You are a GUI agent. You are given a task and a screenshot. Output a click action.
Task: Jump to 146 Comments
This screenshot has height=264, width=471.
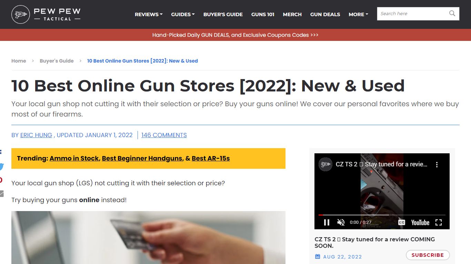pyautogui.click(x=164, y=135)
